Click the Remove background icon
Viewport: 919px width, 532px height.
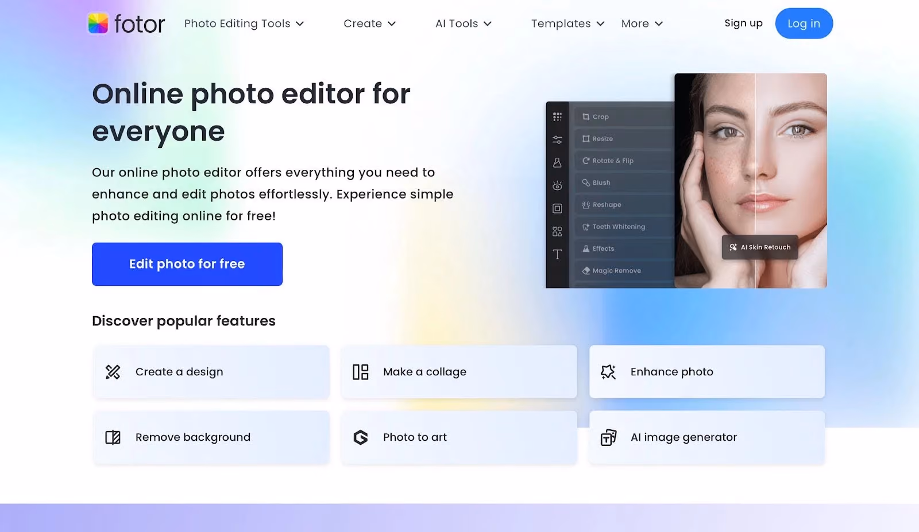coord(113,437)
